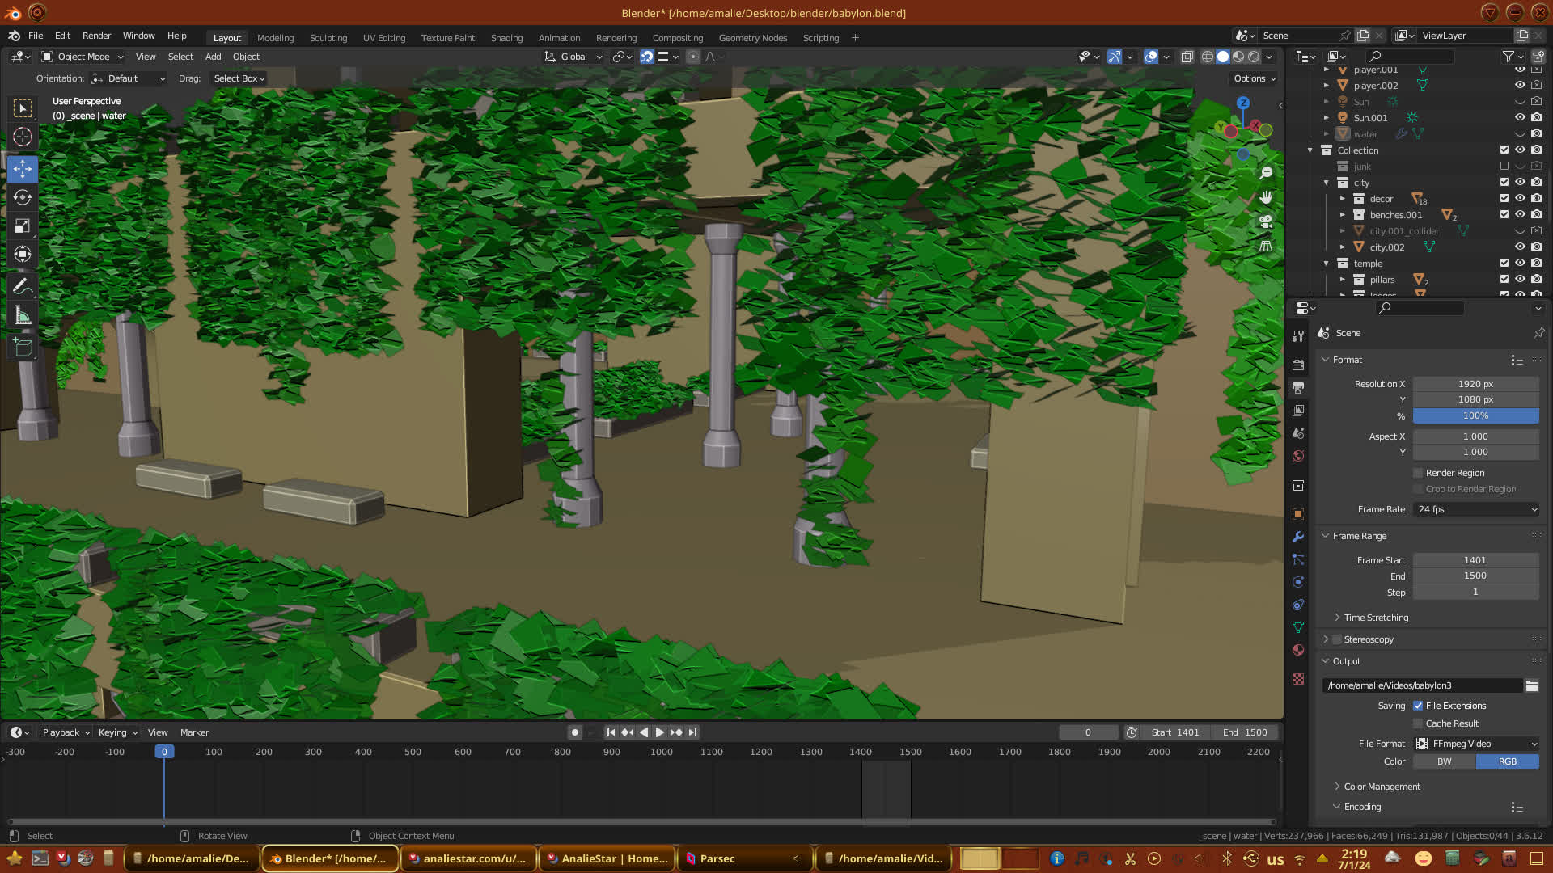Adjust the resolution percentage slider
The image size is (1553, 873).
(x=1475, y=415)
